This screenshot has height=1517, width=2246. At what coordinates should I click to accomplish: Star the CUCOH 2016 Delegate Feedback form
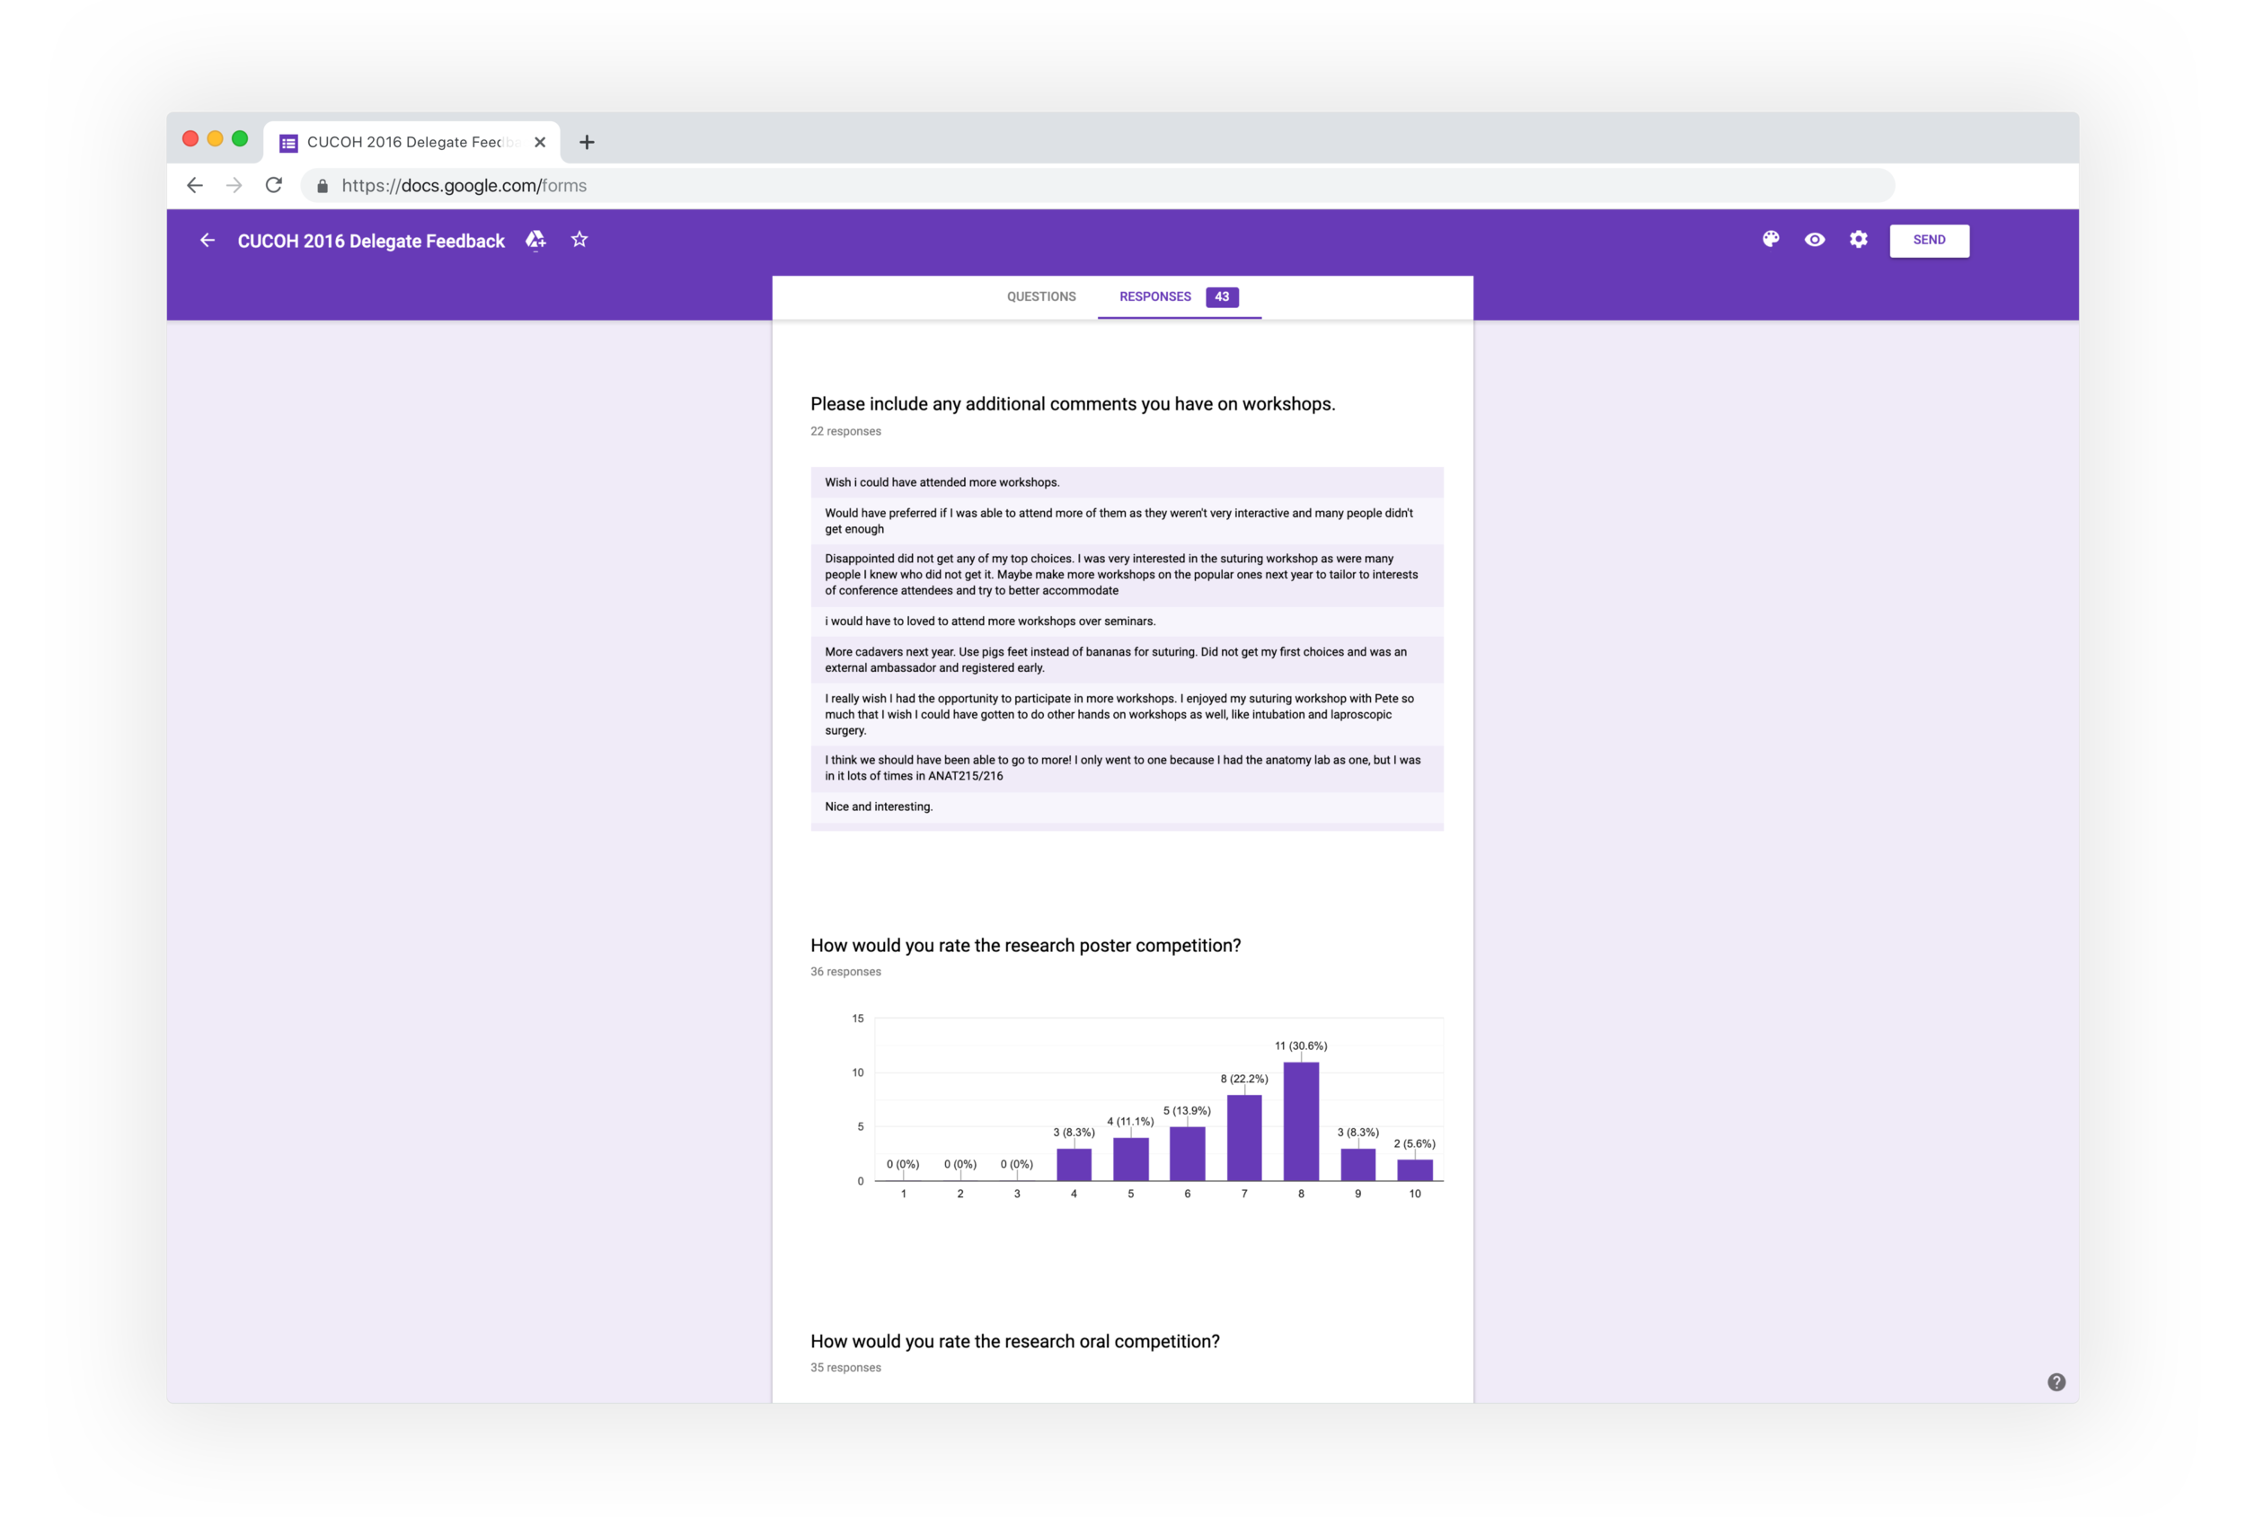(x=579, y=239)
